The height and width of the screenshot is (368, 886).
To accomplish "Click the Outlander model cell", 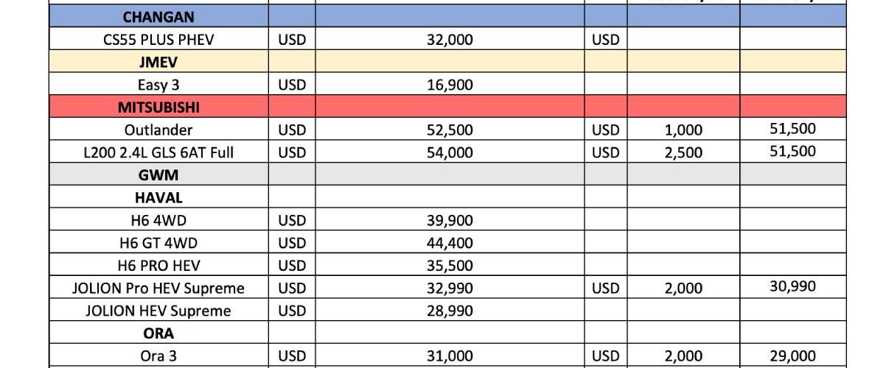I will coord(158,130).
